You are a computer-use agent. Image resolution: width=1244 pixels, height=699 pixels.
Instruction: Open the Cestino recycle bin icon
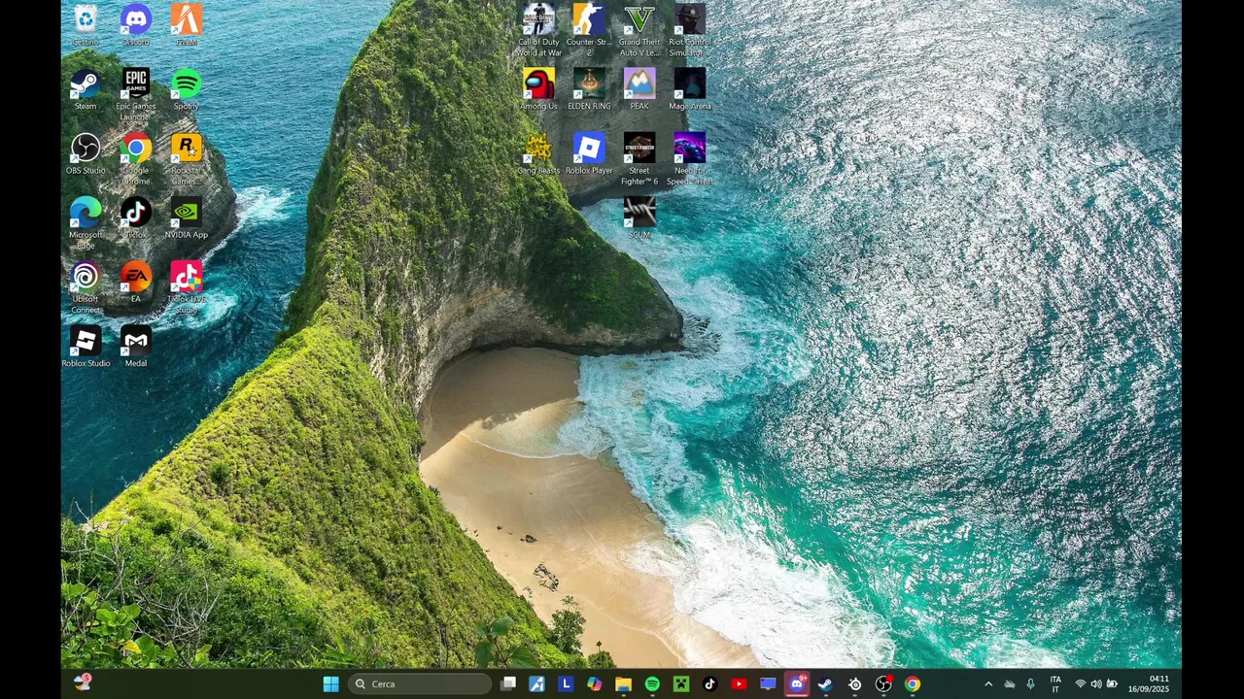(86, 25)
